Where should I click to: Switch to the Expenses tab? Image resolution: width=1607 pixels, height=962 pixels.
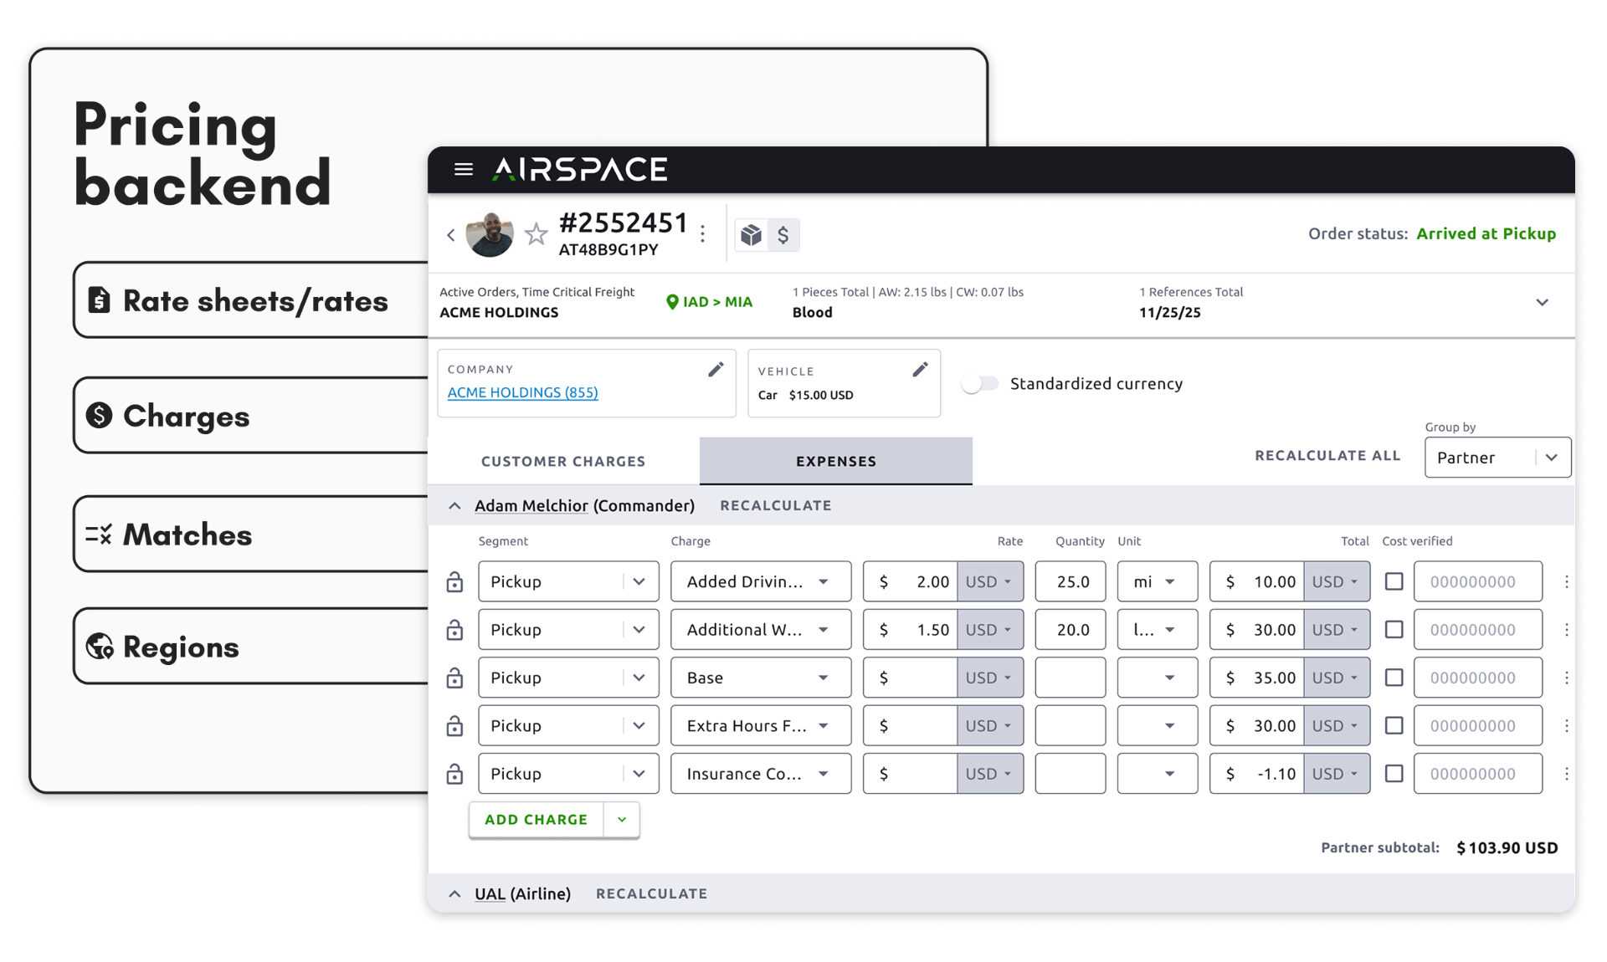pyautogui.click(x=836, y=461)
